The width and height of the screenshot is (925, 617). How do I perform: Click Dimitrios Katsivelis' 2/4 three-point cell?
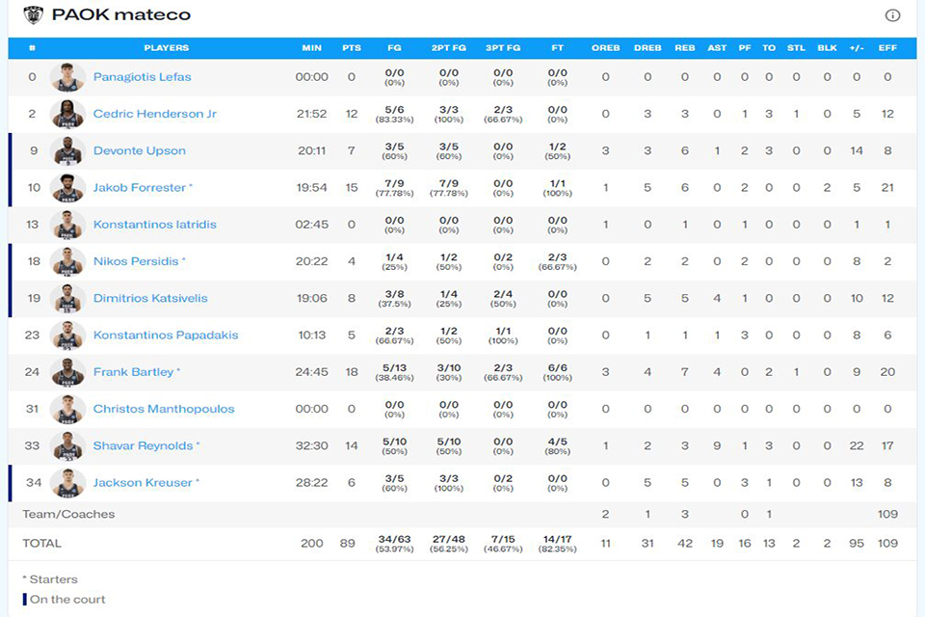pyautogui.click(x=503, y=298)
